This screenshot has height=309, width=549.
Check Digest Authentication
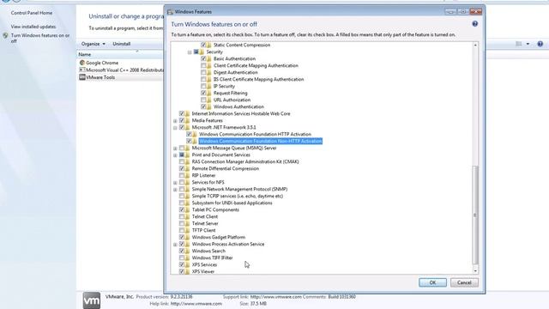[203, 72]
